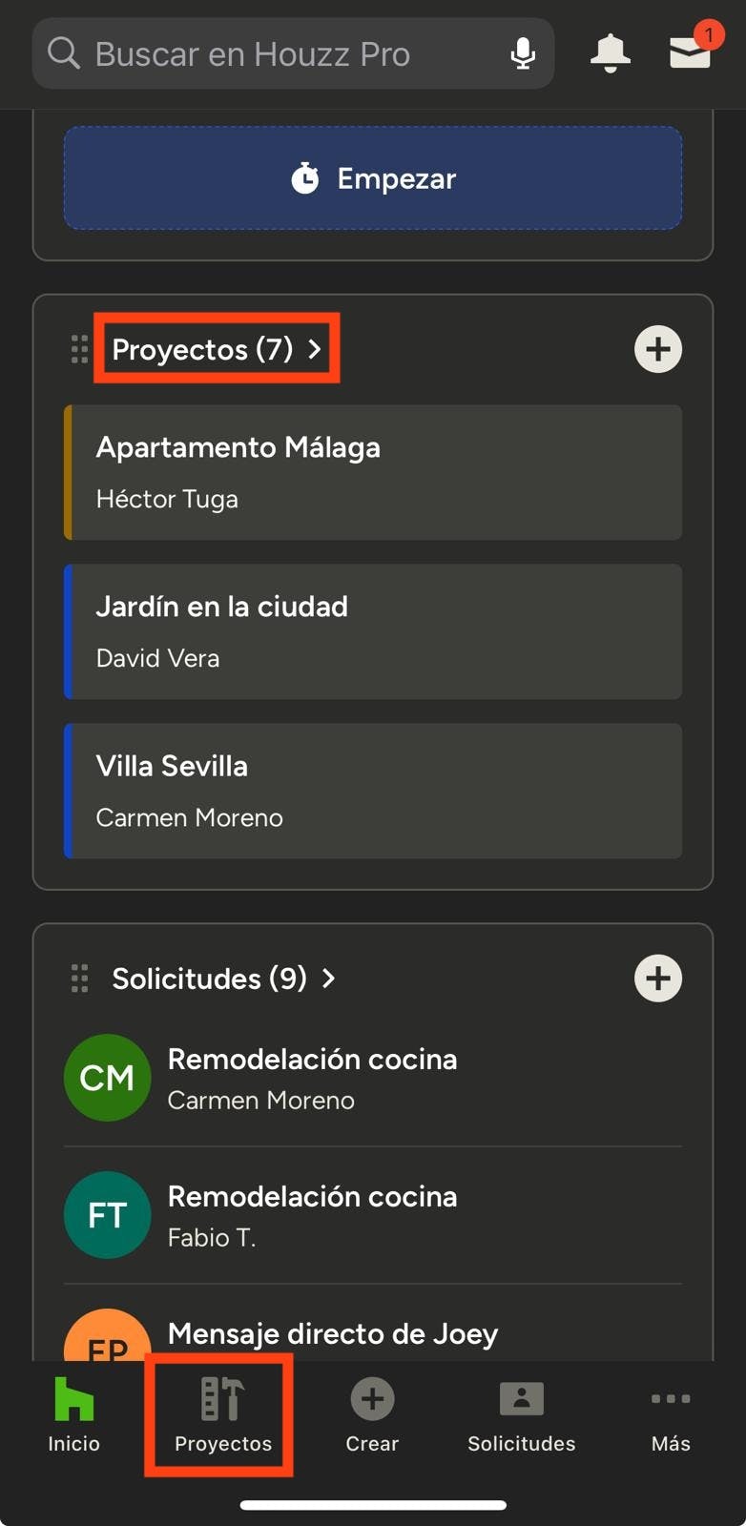Open notifications bell icon
This screenshot has height=1526, width=746.
click(610, 53)
